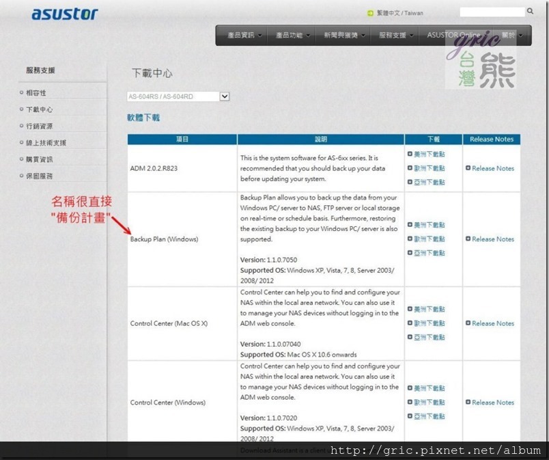Download Backup Plan (Windows) from 歐洲下載點
The image size is (549, 460).
click(430, 239)
